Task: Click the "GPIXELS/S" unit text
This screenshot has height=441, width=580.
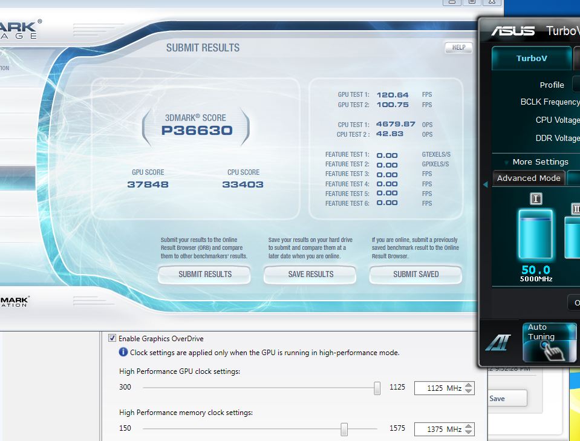Action: (x=435, y=164)
